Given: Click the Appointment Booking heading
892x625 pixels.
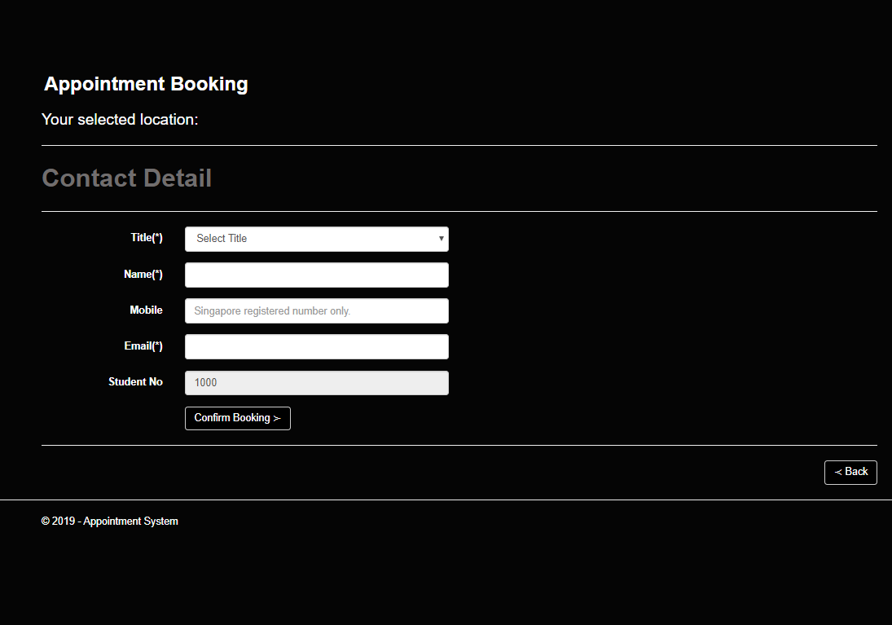Looking at the screenshot, I should (x=146, y=83).
